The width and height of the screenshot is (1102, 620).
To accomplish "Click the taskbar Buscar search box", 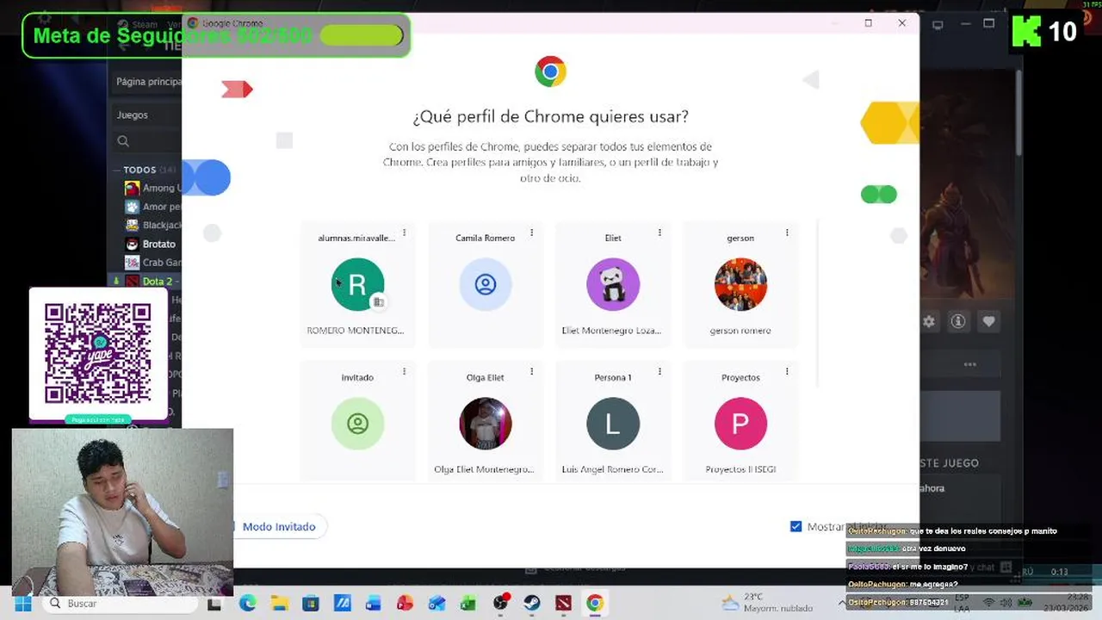I will point(121,604).
